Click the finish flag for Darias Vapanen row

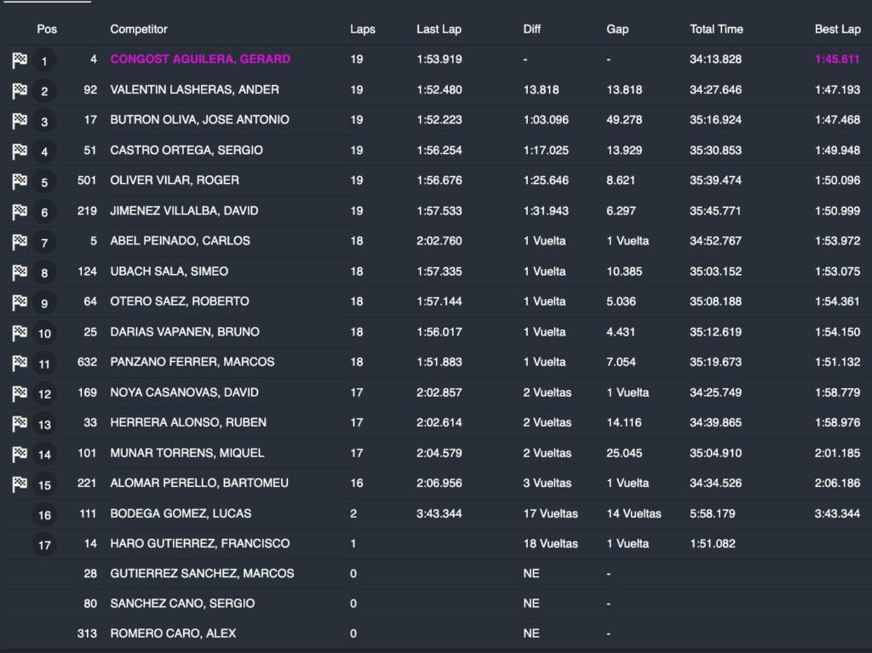pyautogui.click(x=20, y=333)
